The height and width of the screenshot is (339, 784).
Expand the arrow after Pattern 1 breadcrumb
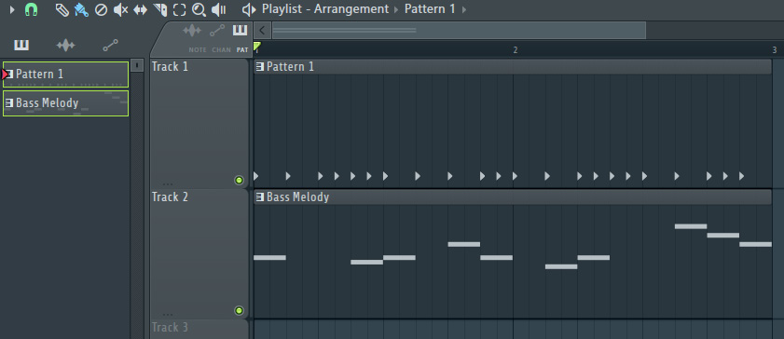(x=464, y=9)
